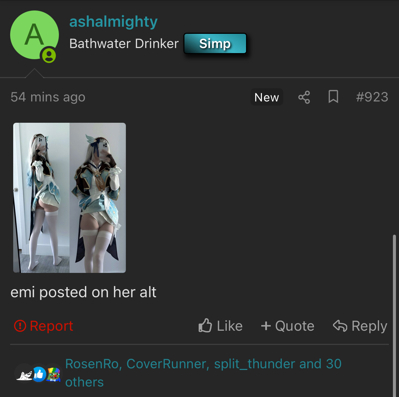The image size is (399, 397).
Task: Open the green letter A avatar
Action: point(35,35)
